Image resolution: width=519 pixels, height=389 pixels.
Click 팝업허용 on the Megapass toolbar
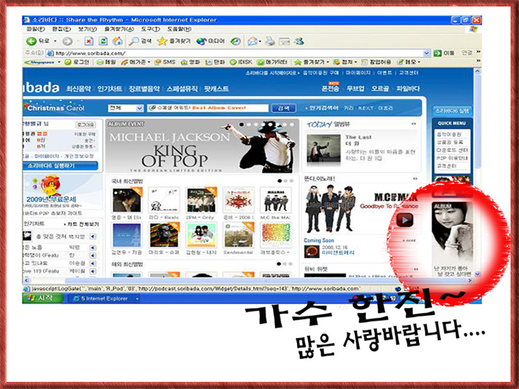point(376,62)
